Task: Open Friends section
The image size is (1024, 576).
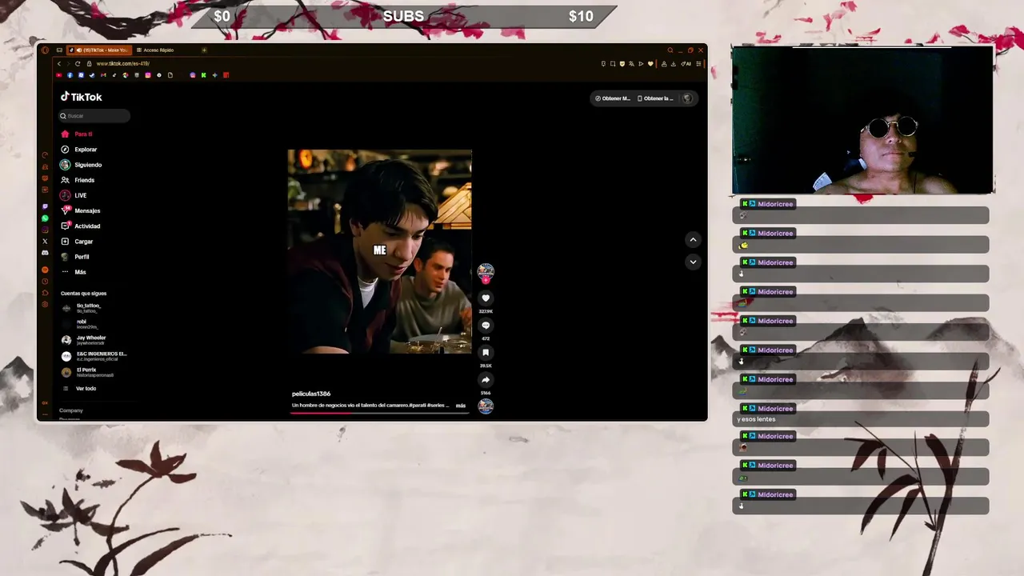Action: [x=77, y=180]
